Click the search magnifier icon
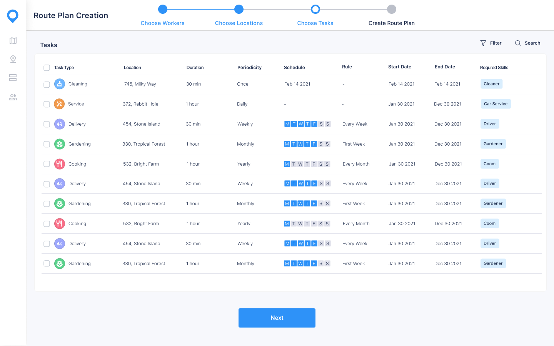Screen dimensions: 554x346 tap(518, 43)
